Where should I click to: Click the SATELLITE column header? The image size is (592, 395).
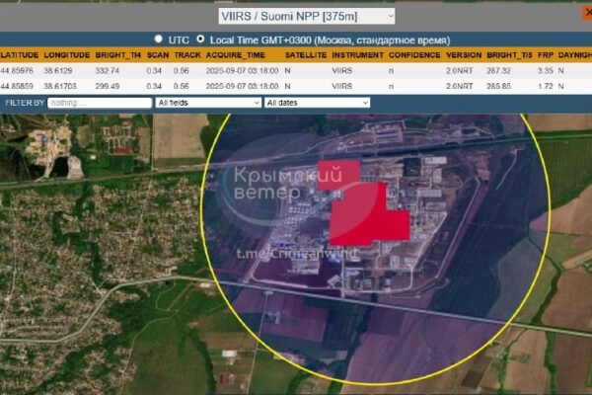pyautogui.click(x=306, y=55)
